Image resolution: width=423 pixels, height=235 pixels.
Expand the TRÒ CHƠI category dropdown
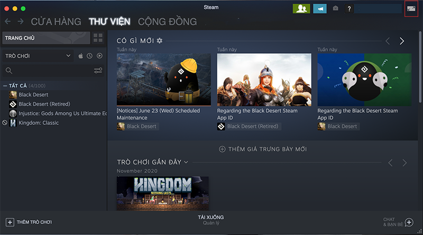point(38,56)
